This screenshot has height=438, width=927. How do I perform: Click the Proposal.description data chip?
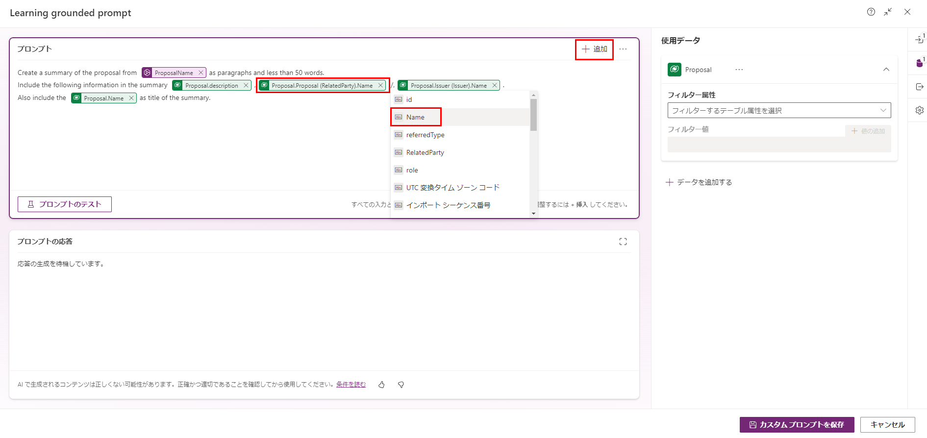coord(211,85)
